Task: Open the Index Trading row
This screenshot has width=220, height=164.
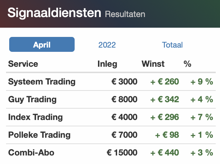Action: (111, 117)
